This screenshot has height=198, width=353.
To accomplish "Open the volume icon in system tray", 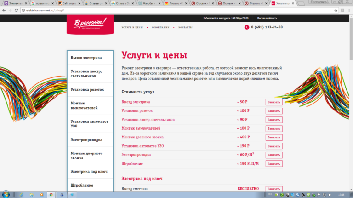I will [330, 195].
